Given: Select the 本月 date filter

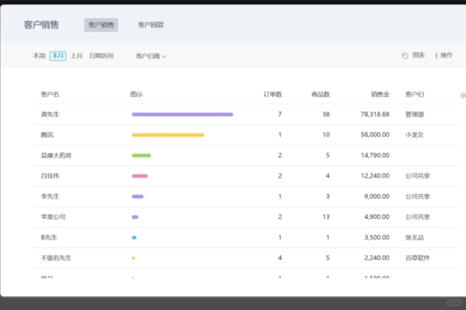Looking at the screenshot, I should [x=58, y=56].
